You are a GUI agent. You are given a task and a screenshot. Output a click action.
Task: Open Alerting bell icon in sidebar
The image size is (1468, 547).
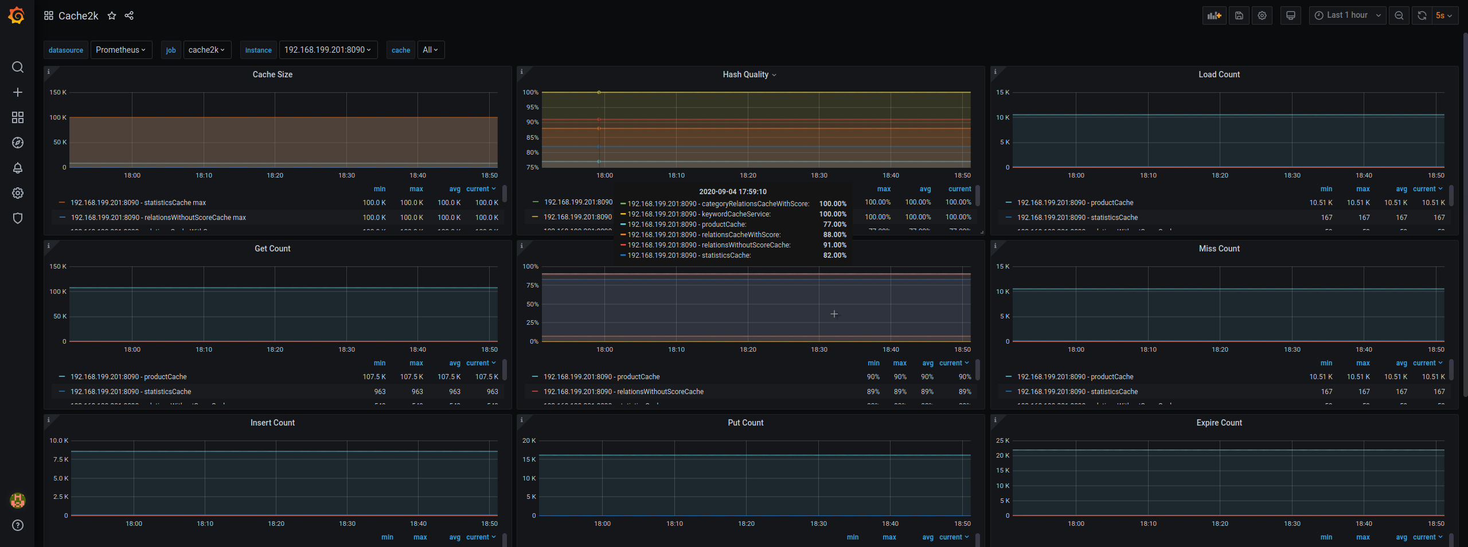pyautogui.click(x=18, y=168)
